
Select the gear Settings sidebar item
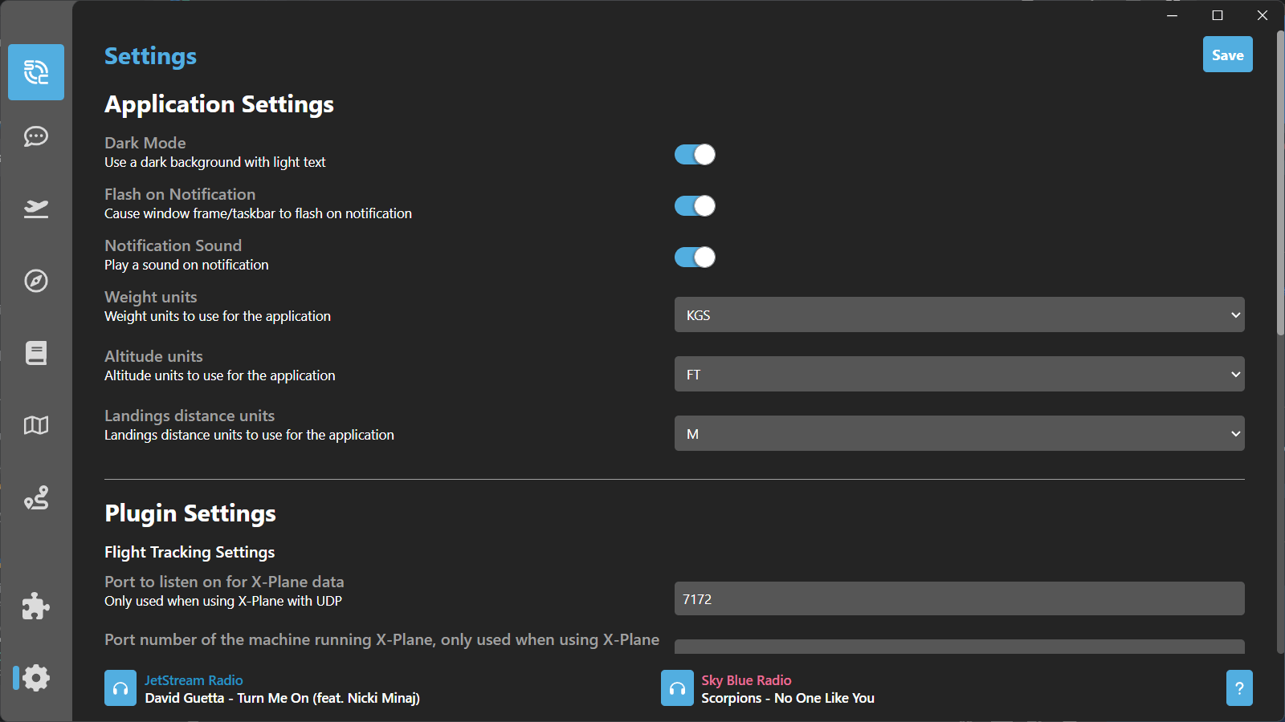tap(36, 678)
